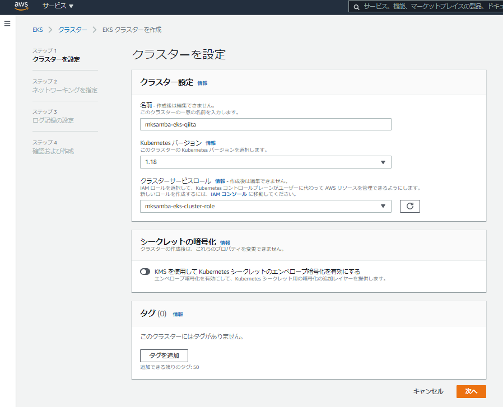Viewport: 503px width, 407px height.
Task: Click the 次へ next button
Action: (471, 391)
